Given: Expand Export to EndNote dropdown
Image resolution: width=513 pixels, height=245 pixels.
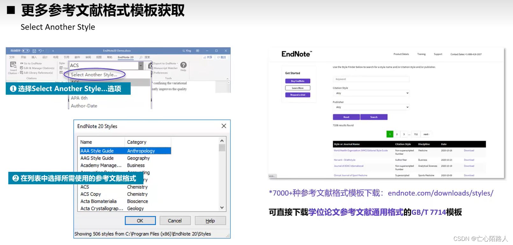Looking at the screenshot, I should click(177, 64).
